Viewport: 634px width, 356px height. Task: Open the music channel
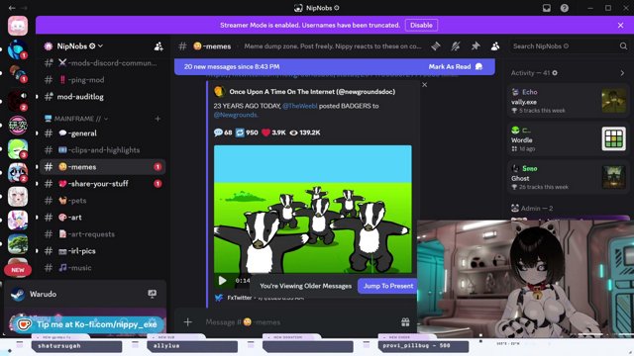tap(103, 268)
